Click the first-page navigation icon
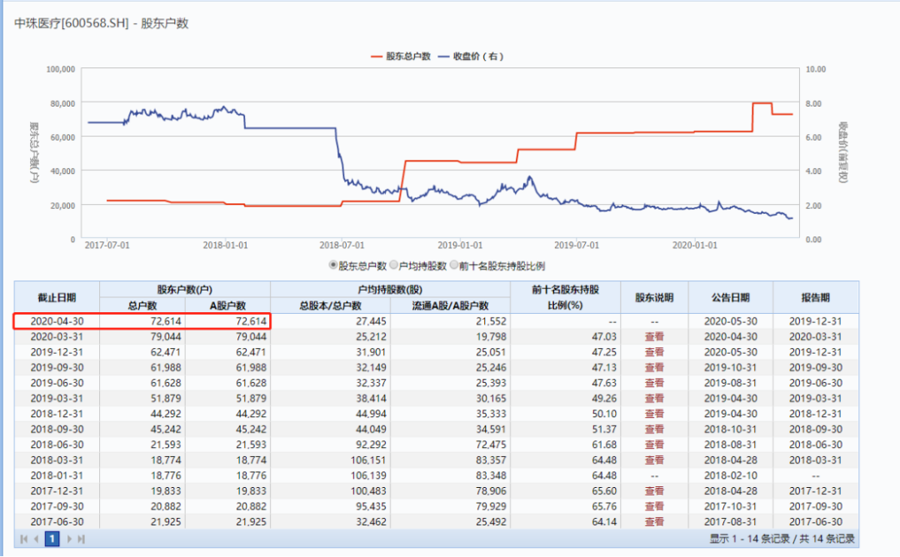This screenshot has width=900, height=557. (x=24, y=539)
